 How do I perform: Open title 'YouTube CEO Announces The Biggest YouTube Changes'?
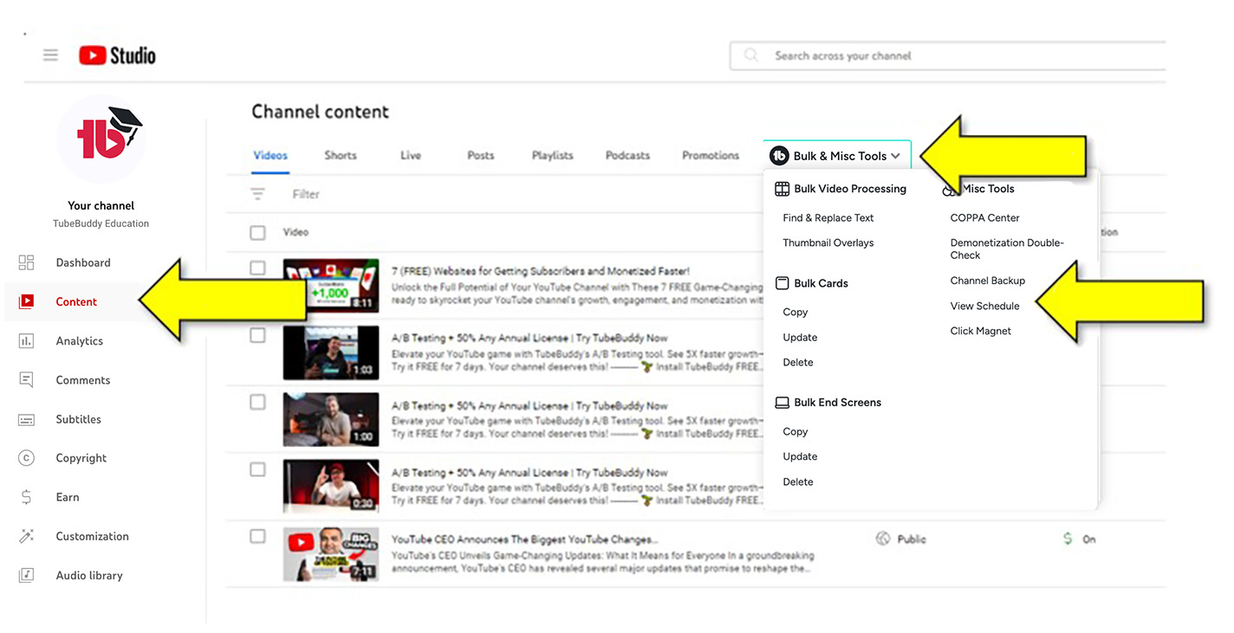click(524, 539)
